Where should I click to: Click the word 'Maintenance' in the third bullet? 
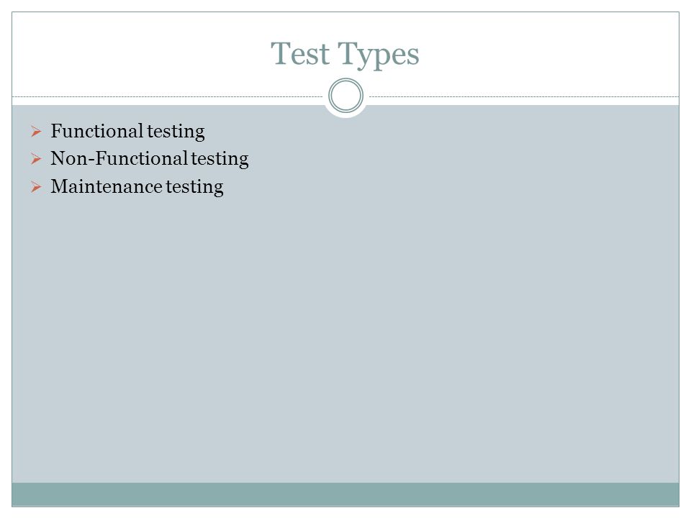coord(107,186)
